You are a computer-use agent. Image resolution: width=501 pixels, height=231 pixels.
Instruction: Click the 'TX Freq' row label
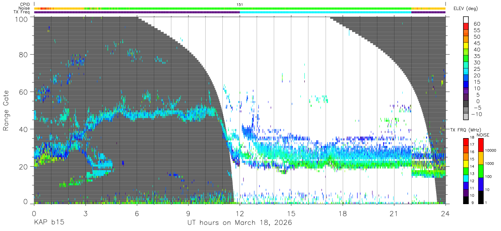click(x=22, y=12)
